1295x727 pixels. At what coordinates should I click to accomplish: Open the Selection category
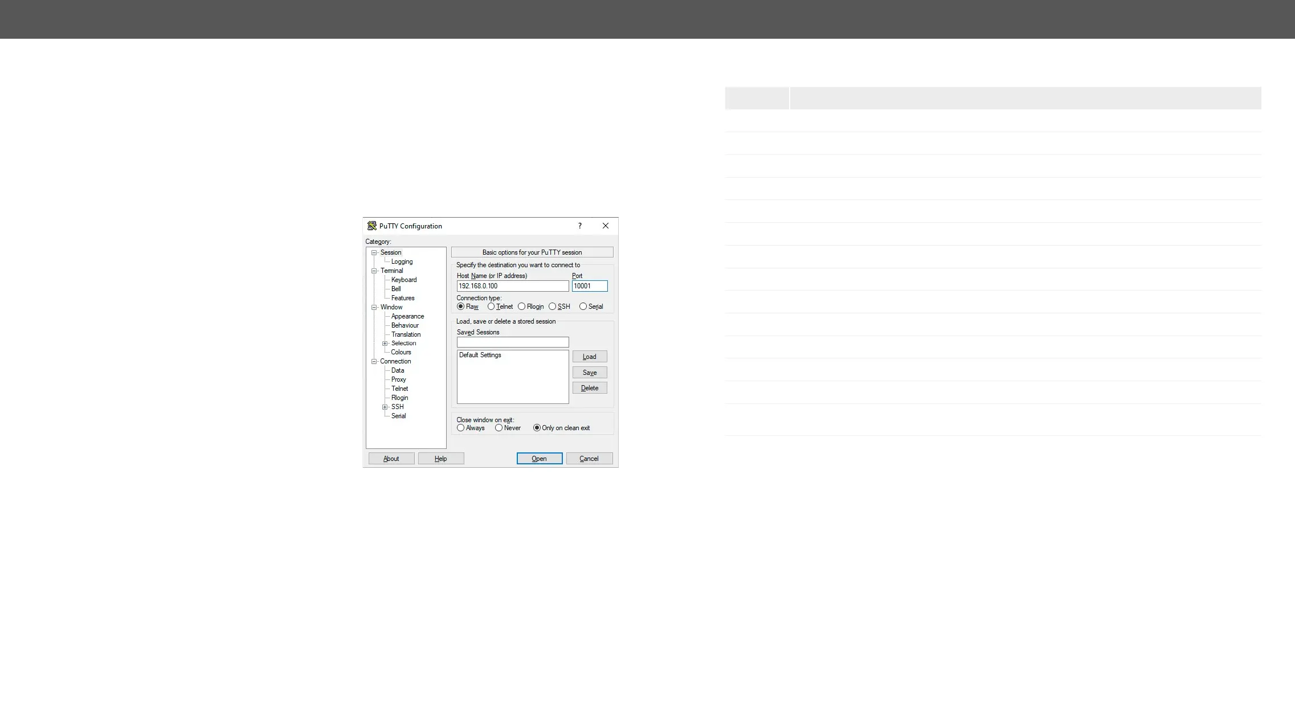403,343
